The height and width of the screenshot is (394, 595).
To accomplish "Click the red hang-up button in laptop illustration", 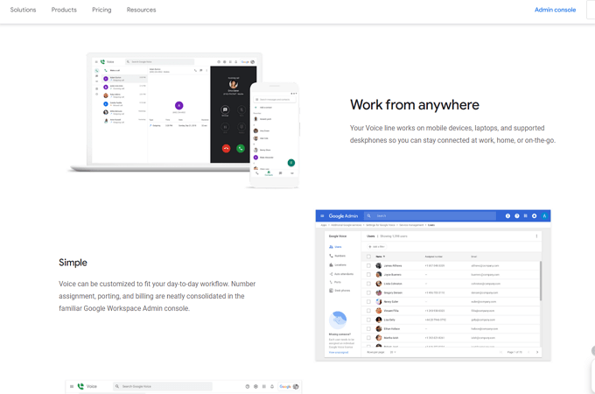I will pos(226,149).
